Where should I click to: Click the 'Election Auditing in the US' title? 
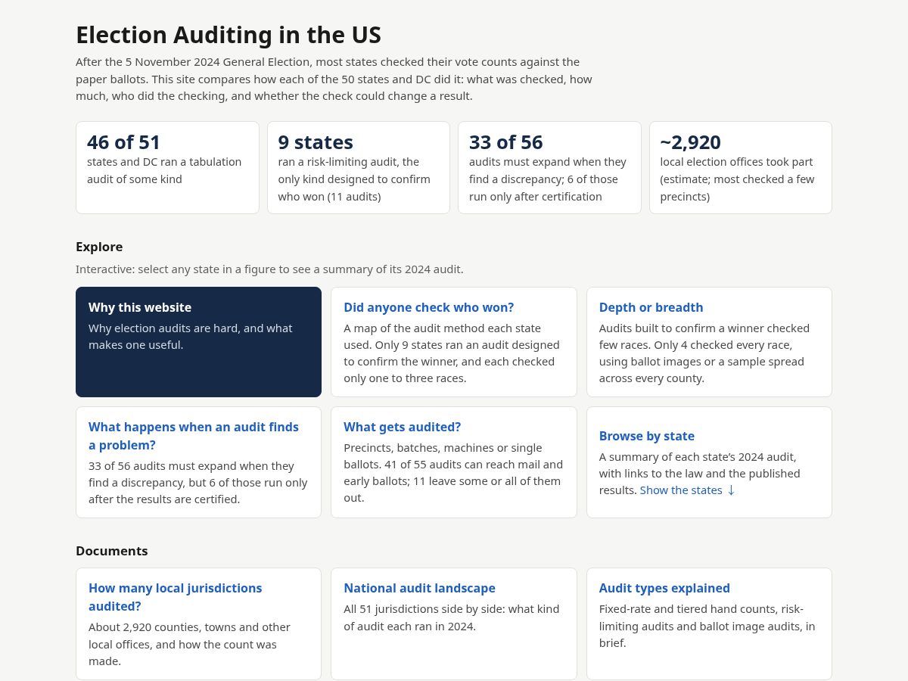pos(229,35)
